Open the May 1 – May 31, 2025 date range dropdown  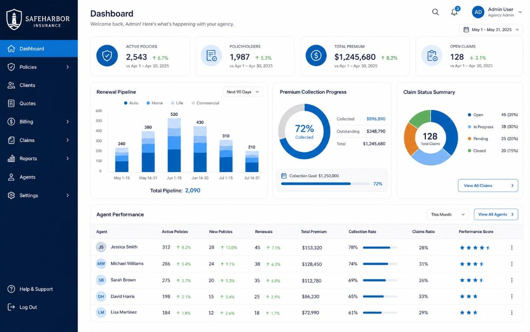[491, 30]
